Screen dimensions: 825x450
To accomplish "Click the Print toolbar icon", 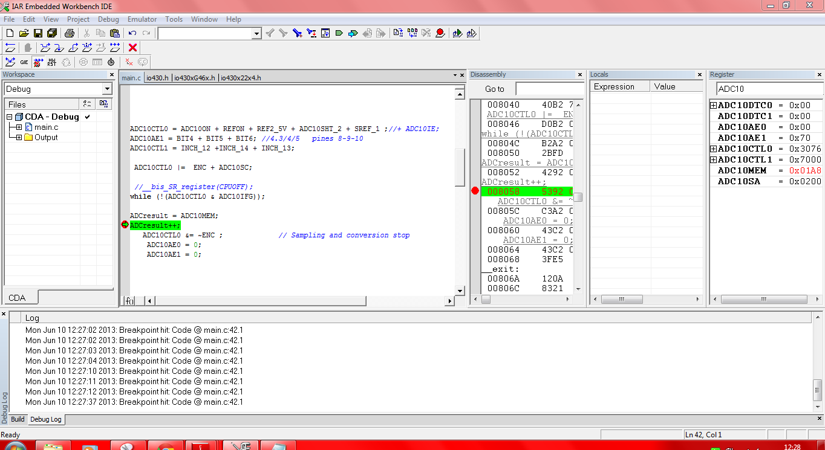I will 69,33.
